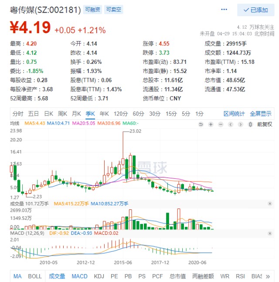Click the MA5:415.22万手 volume label

coord(71,204)
